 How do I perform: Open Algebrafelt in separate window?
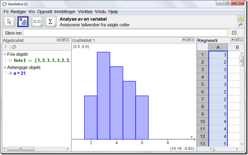click(63, 40)
